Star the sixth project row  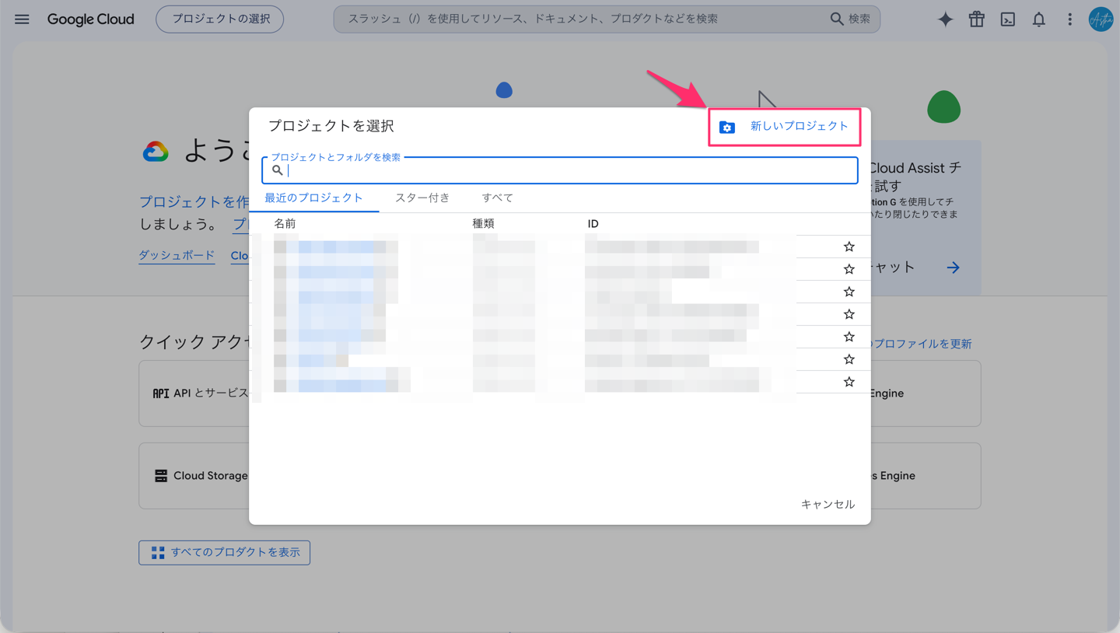(x=849, y=359)
